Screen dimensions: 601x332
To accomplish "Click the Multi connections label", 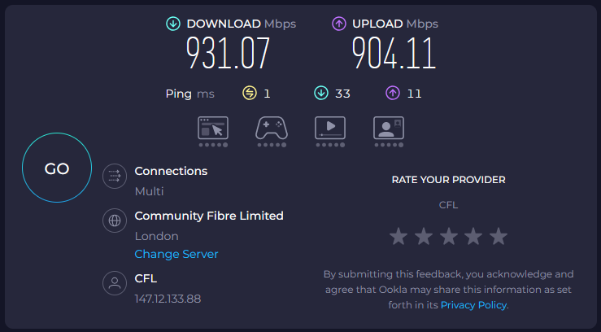I will click(x=149, y=191).
